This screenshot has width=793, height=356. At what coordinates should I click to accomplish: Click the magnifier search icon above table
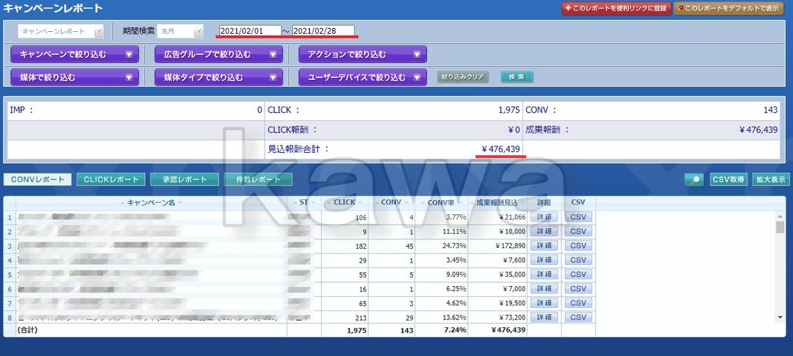[x=694, y=180]
